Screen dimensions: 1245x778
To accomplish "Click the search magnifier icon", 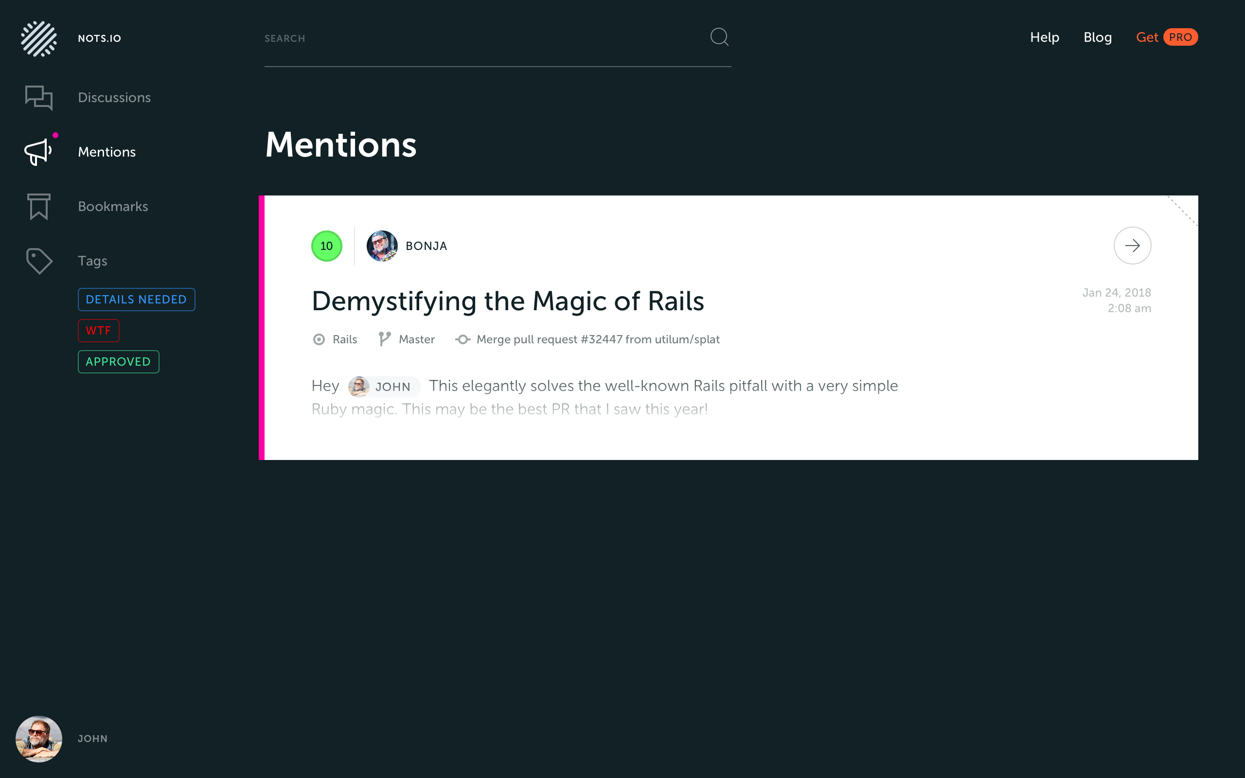I will click(x=719, y=37).
